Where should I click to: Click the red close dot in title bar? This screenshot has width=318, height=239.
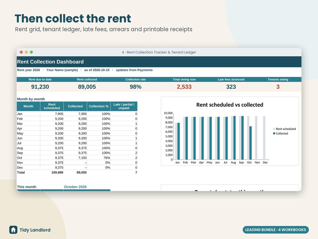21,52
